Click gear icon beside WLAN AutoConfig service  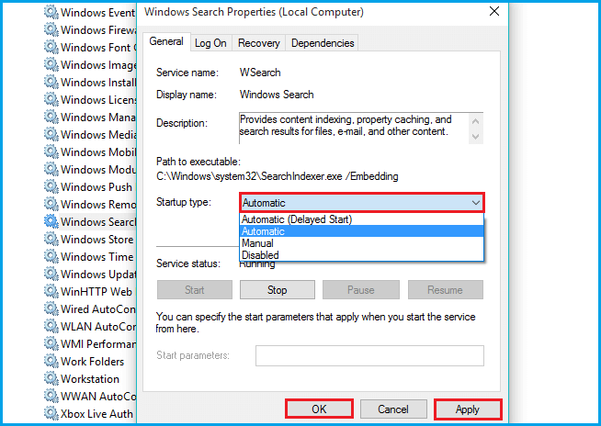51,326
